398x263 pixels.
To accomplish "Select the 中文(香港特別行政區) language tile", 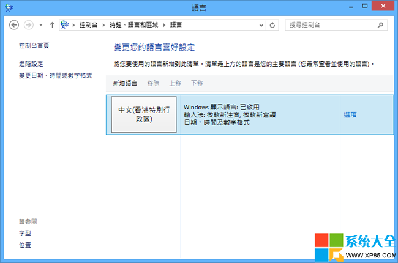I will [144, 114].
